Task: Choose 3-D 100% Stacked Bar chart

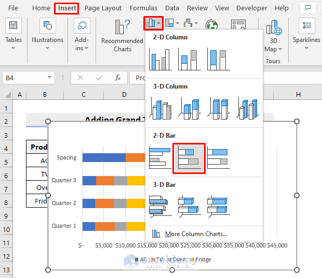Action: pos(219,207)
